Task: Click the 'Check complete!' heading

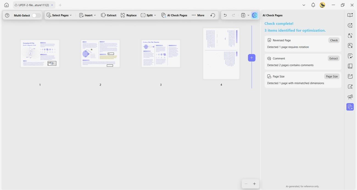Action: pyautogui.click(x=279, y=24)
